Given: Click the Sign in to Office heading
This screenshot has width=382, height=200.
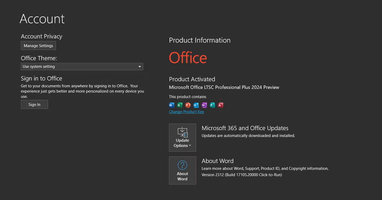Looking at the screenshot, I should coord(41,78).
